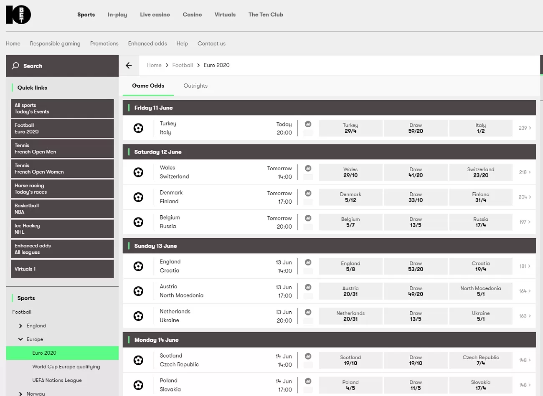Select the Game Odds tab
Screen dimensions: 543x396
pyautogui.click(x=148, y=86)
